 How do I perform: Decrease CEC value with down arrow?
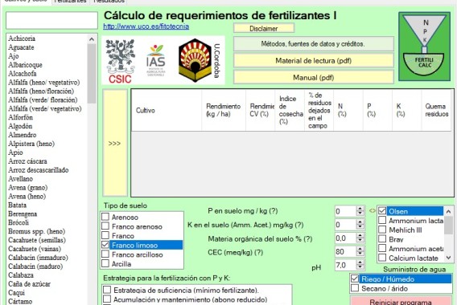pyautogui.click(x=360, y=254)
